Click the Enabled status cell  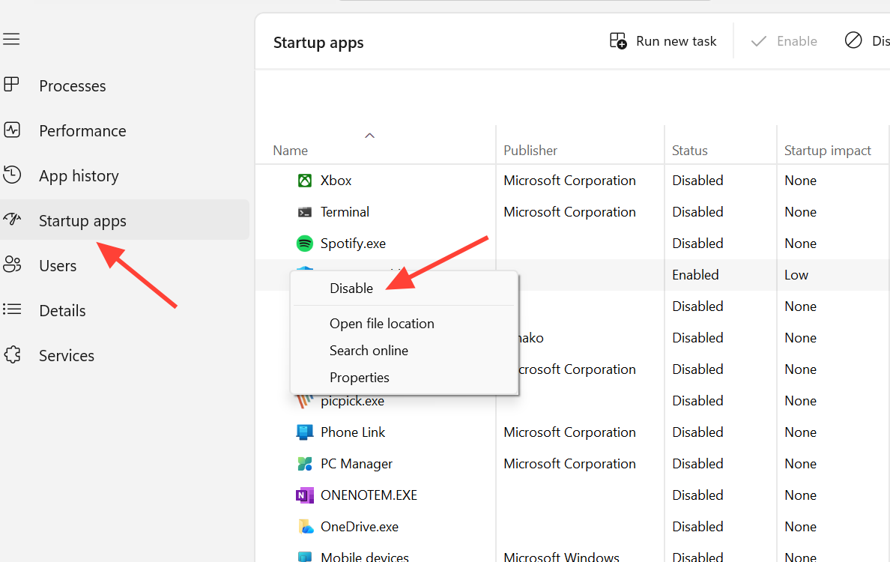tap(695, 275)
